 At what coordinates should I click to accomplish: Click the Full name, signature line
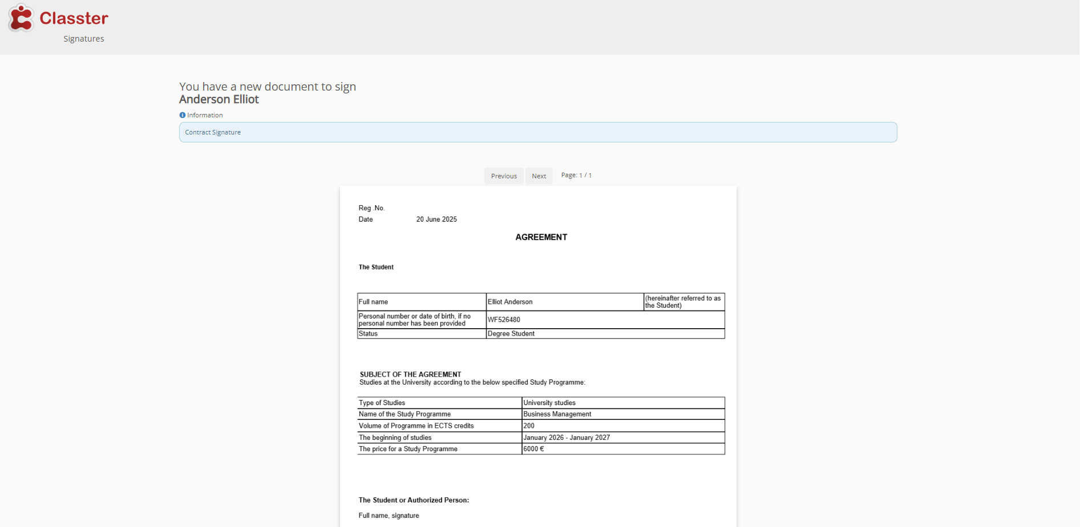coord(389,516)
